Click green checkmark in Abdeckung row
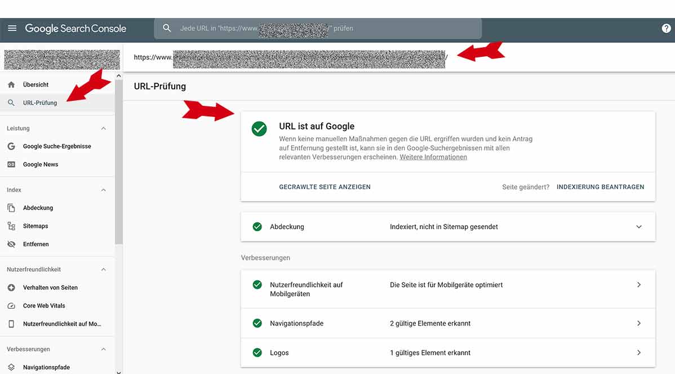The image size is (675, 374). 257,227
